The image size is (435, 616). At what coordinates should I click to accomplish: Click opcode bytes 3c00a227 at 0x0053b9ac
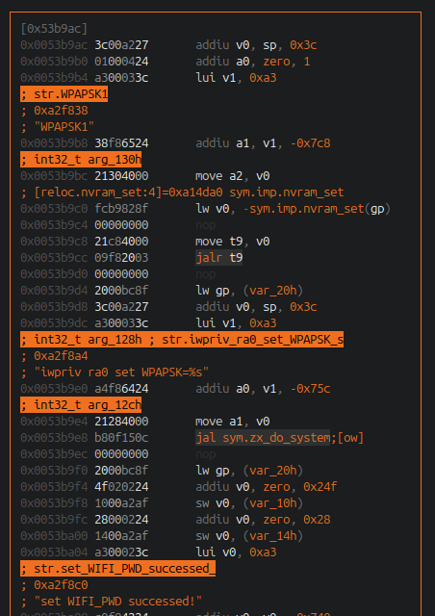121,45
